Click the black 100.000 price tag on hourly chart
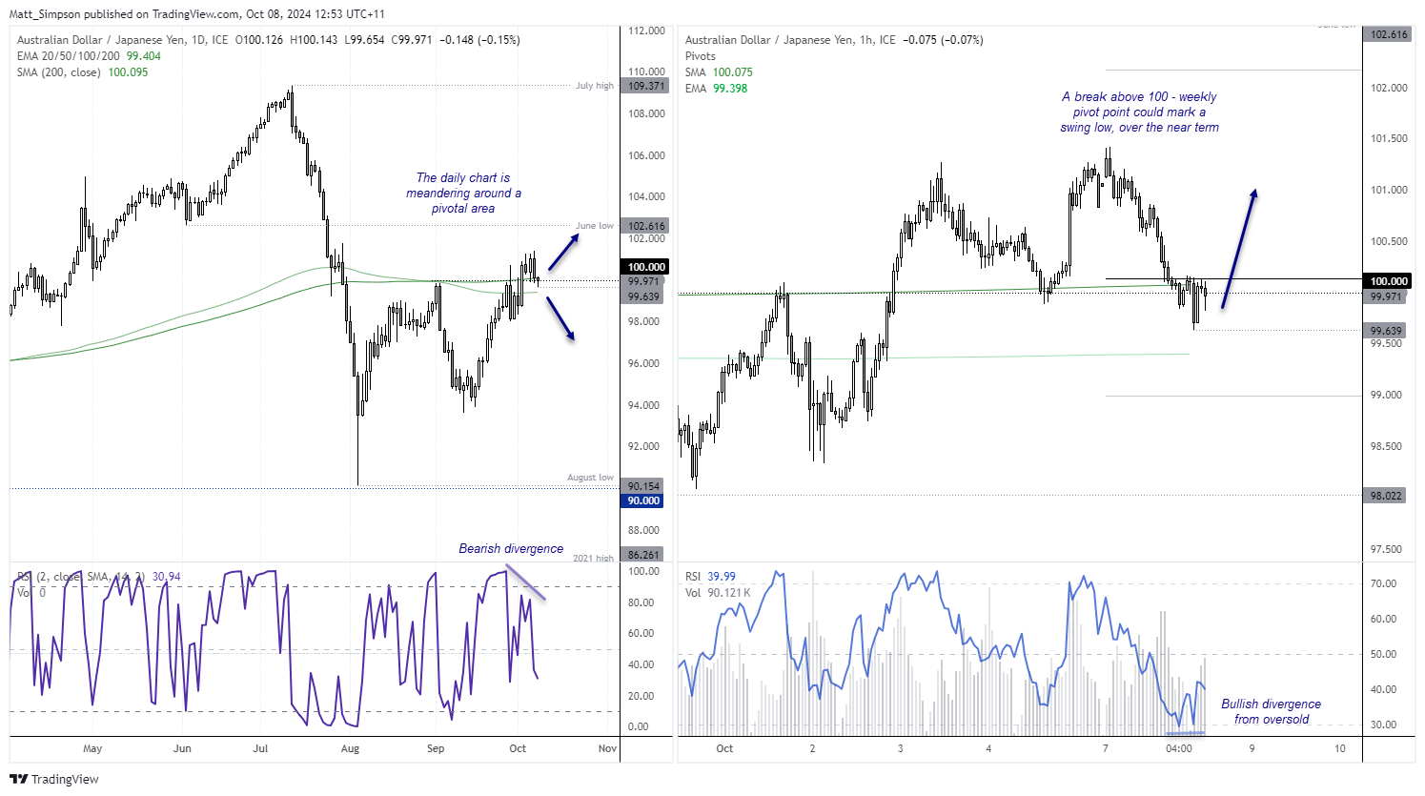 (x=1388, y=281)
